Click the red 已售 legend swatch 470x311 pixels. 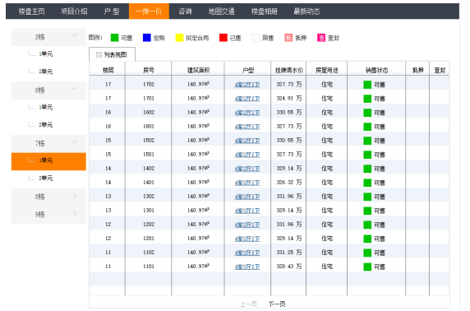[x=223, y=38]
